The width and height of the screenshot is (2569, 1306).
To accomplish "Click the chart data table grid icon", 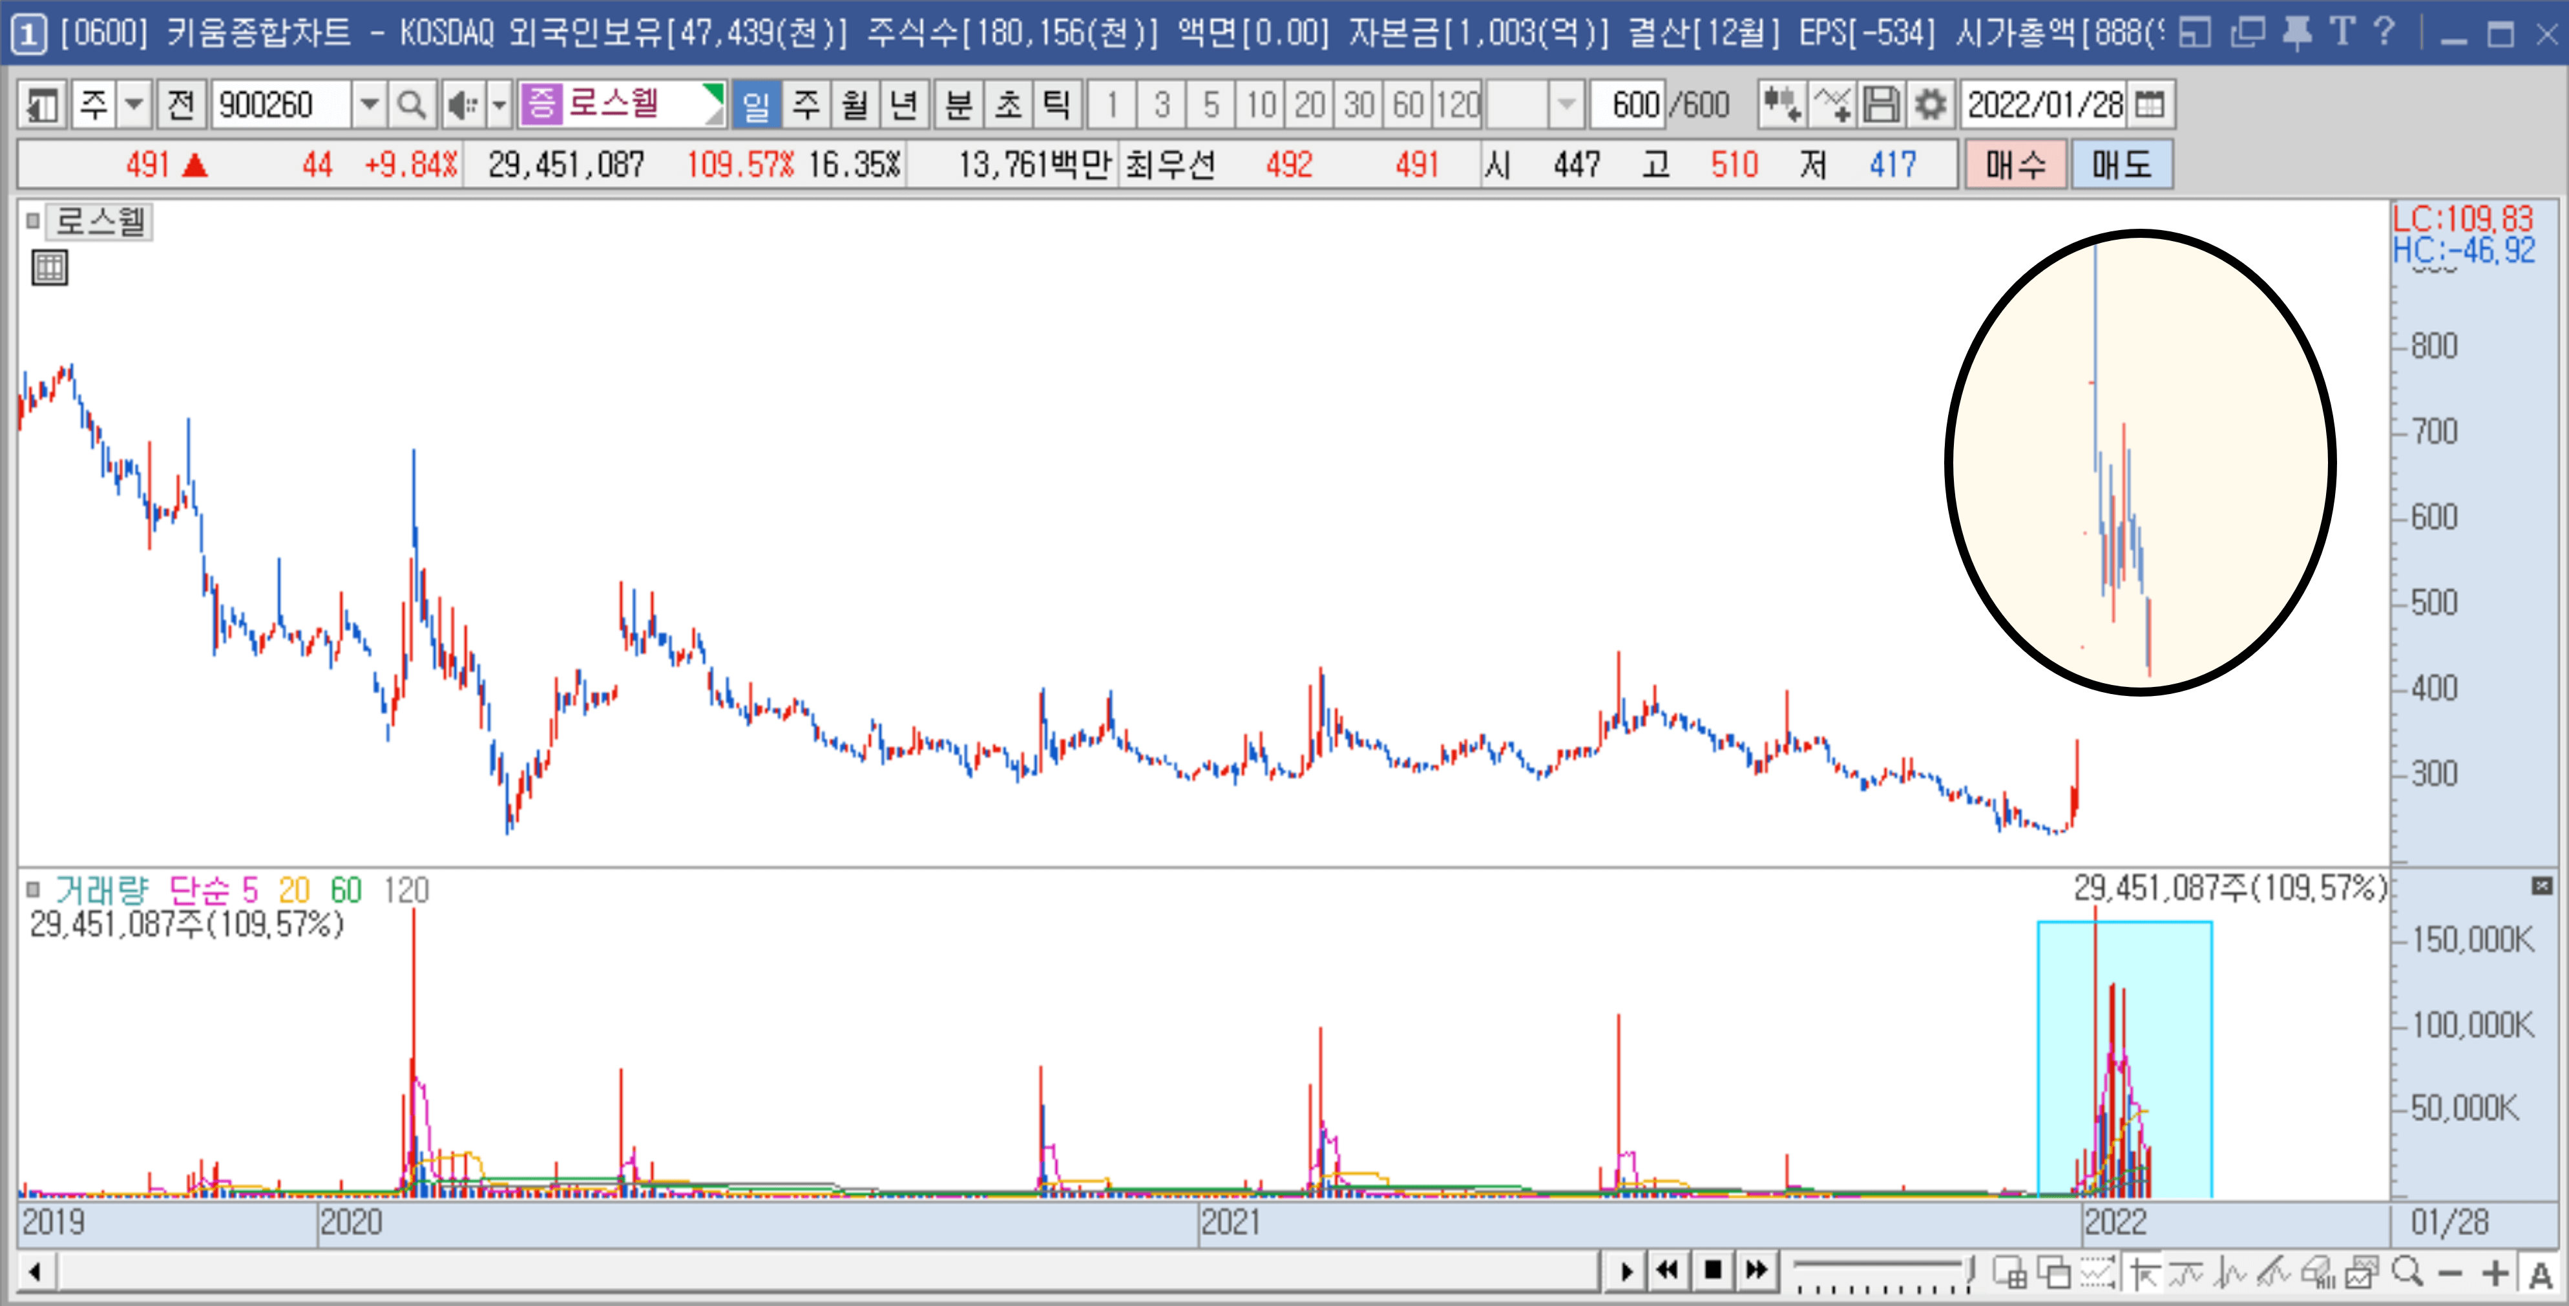I will [x=49, y=268].
